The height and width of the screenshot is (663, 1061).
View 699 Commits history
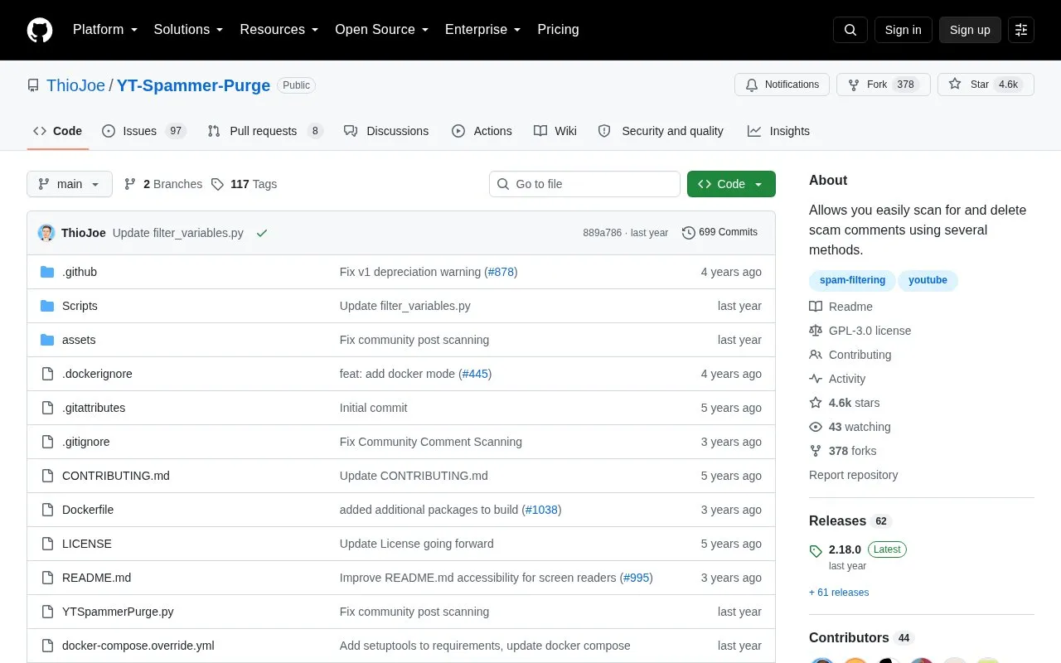719,233
